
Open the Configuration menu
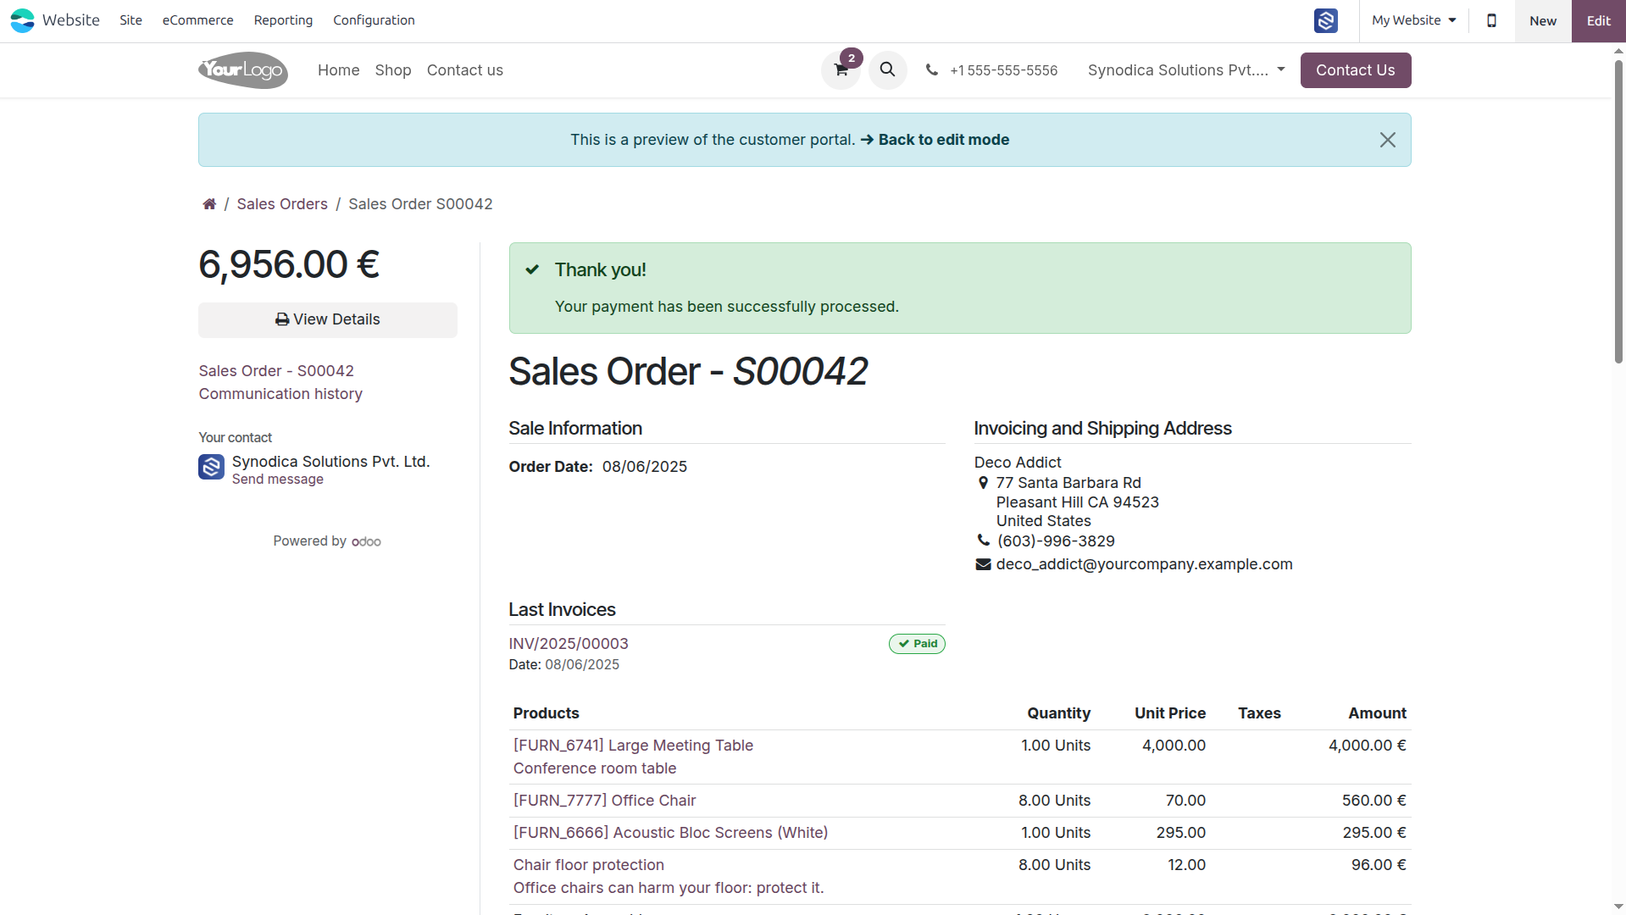(374, 20)
